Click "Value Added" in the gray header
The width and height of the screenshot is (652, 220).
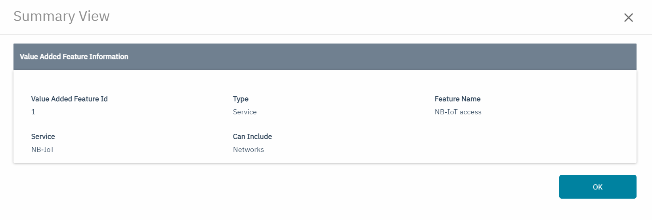[40, 57]
